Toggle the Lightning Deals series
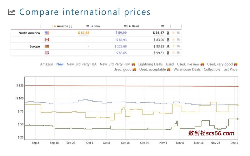Screen dimensions: 250x156 coord(150,64)
